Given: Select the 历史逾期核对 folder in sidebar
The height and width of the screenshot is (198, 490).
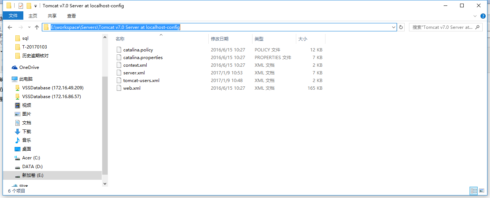Looking at the screenshot, I should (x=35, y=56).
